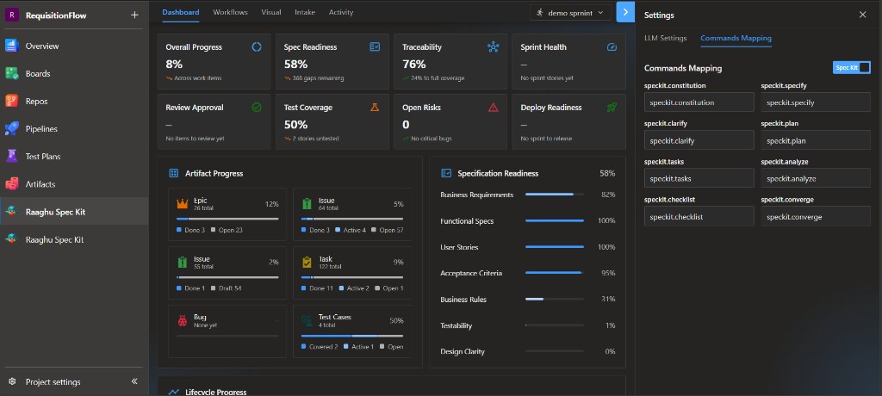
Task: Switch to the Visual tab
Action: point(271,12)
